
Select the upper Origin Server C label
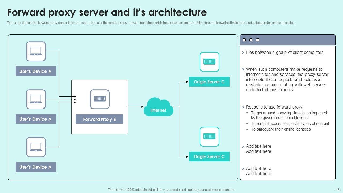[209, 82]
